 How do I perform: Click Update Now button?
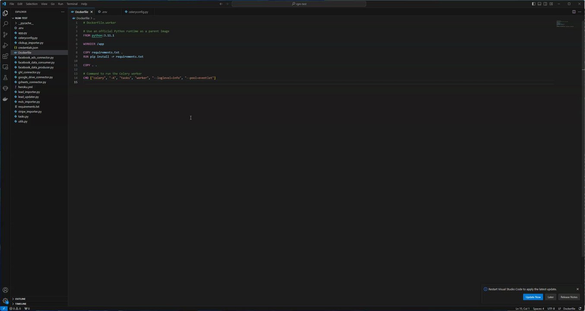click(533, 297)
